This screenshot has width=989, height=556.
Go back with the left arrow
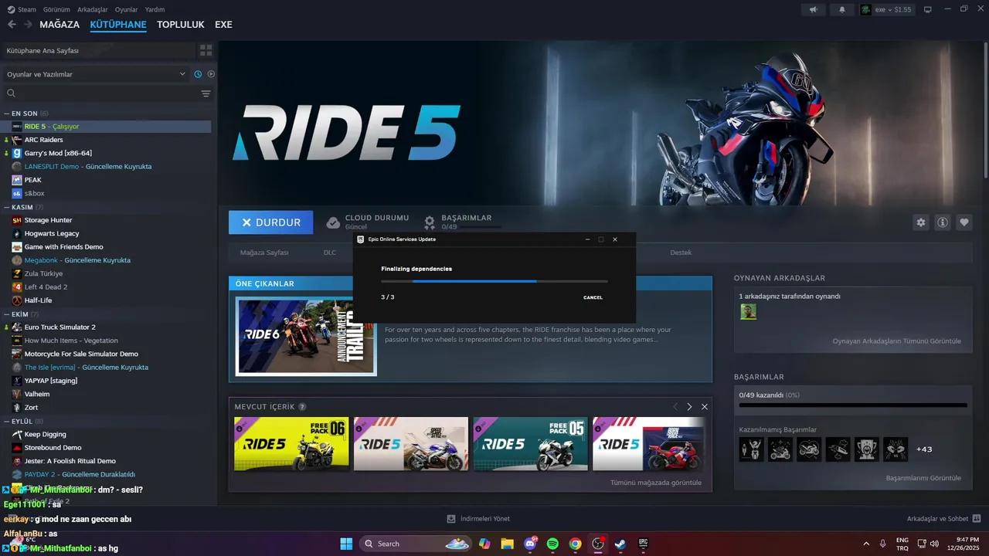(12, 25)
